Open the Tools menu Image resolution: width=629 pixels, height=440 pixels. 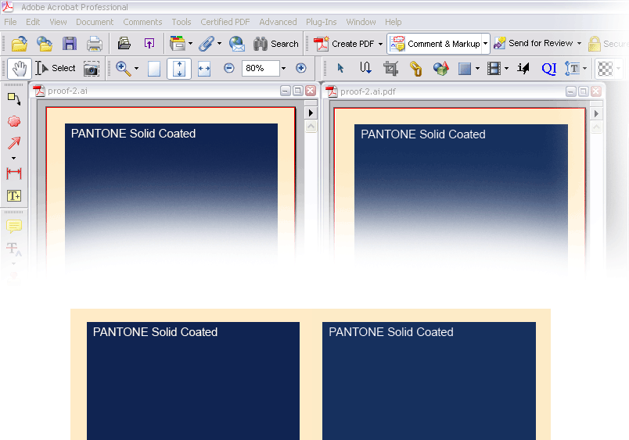pyautogui.click(x=182, y=22)
